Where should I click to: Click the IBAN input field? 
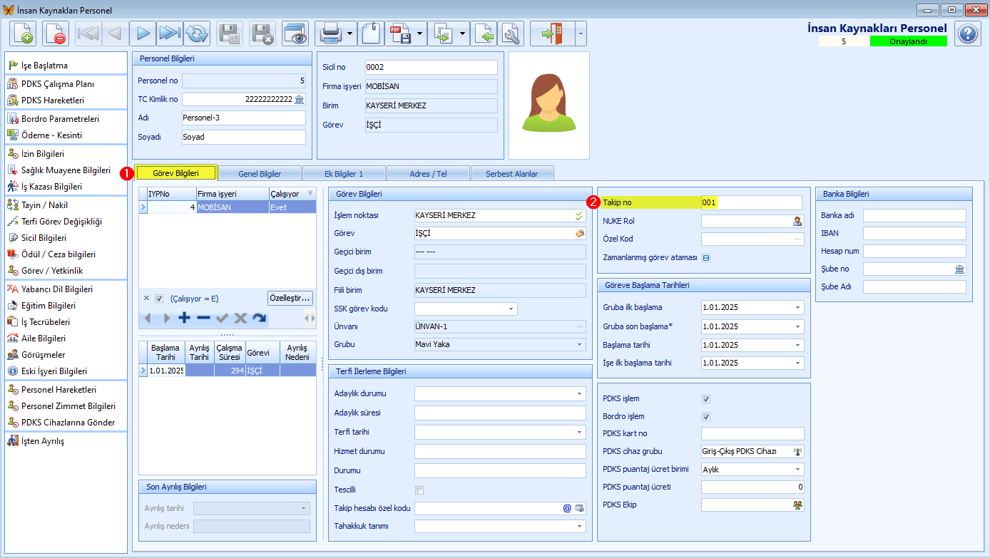(914, 233)
